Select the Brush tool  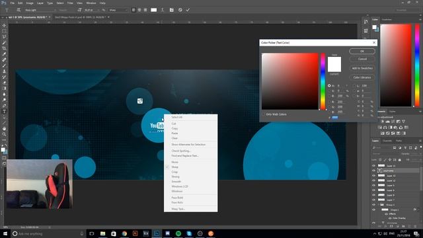[x=4, y=65]
